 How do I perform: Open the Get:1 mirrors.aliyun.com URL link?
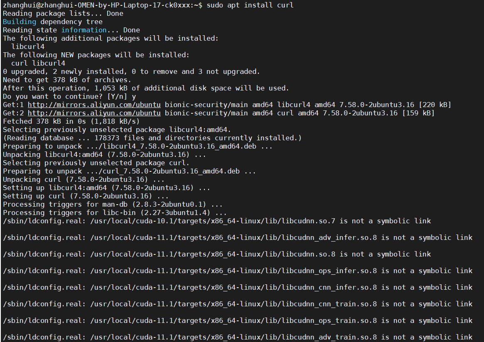click(94, 105)
